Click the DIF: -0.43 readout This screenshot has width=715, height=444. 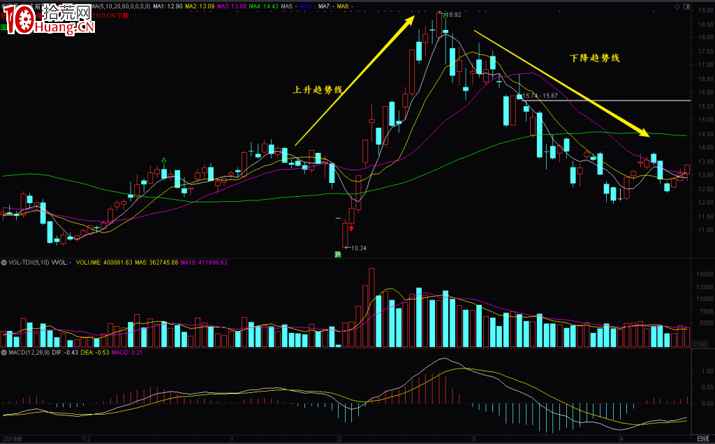click(65, 353)
